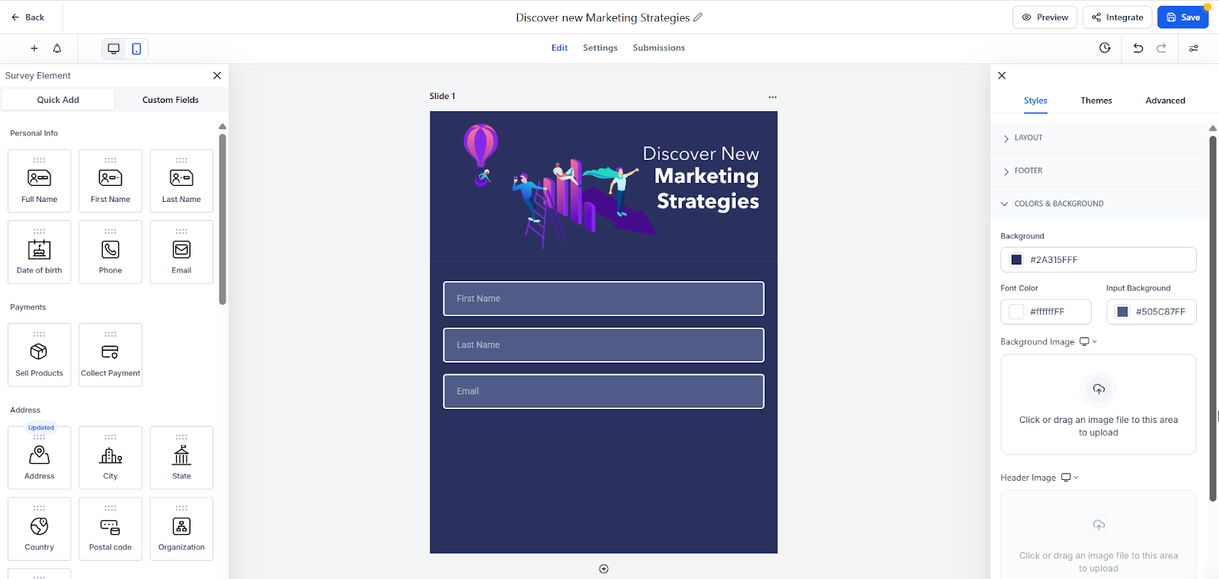Add the Address element
This screenshot has height=579, width=1219.
pyautogui.click(x=40, y=458)
